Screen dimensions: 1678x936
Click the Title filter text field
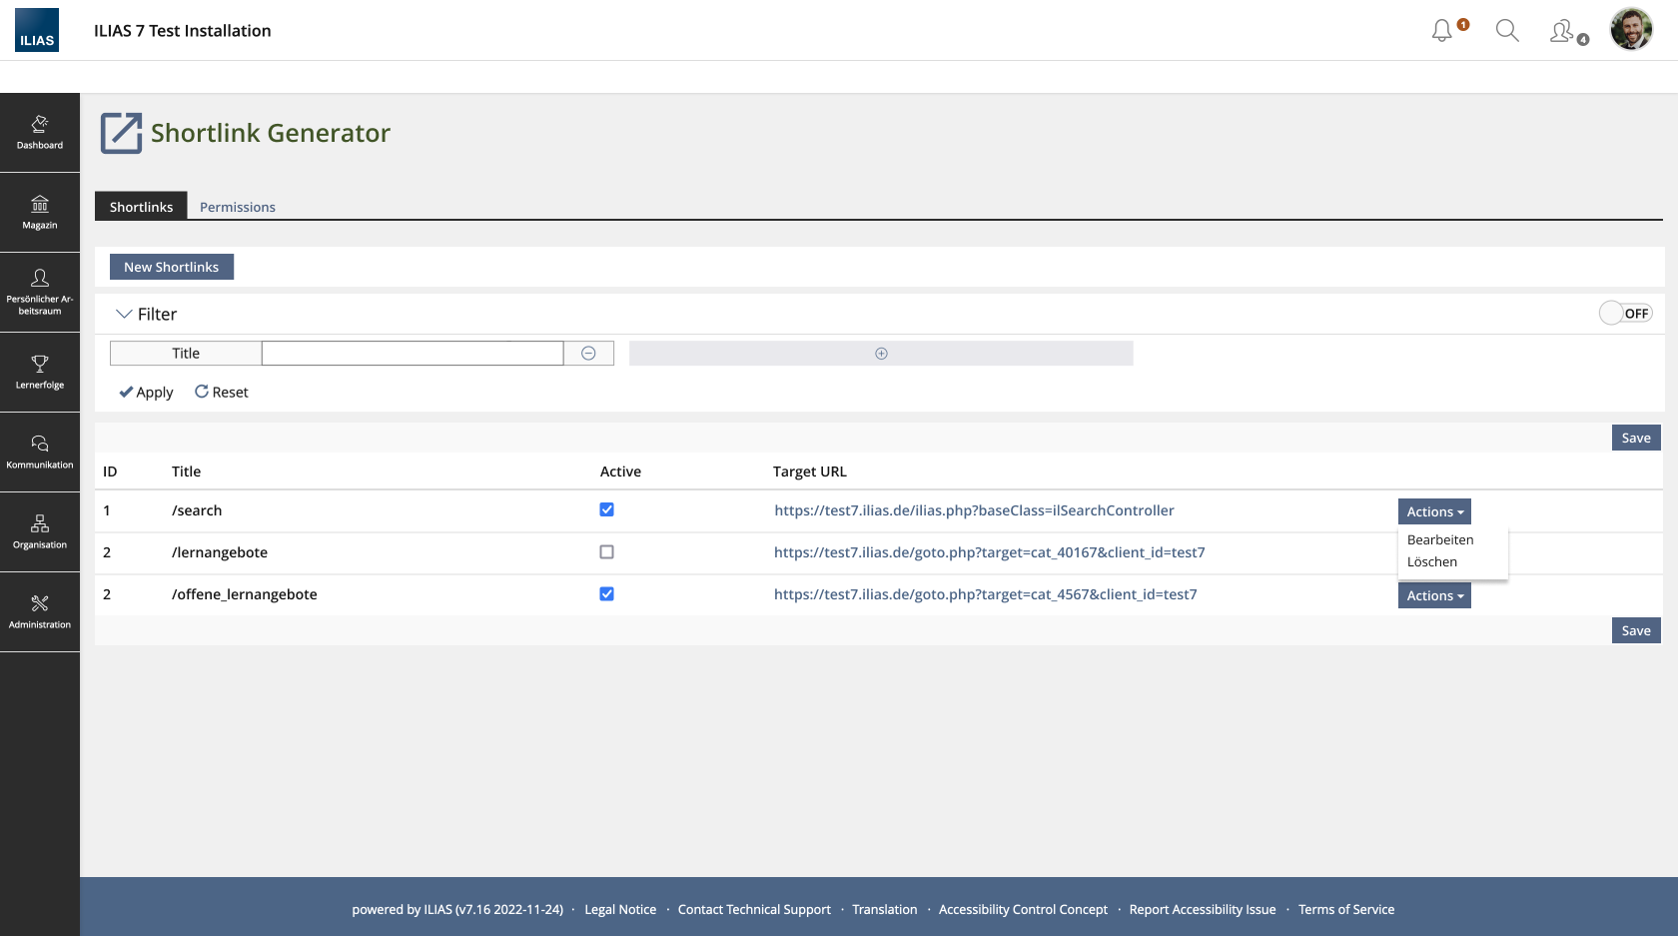pos(412,354)
